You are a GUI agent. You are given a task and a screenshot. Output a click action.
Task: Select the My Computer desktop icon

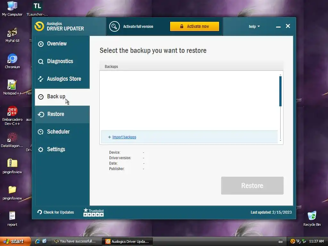coord(12,9)
